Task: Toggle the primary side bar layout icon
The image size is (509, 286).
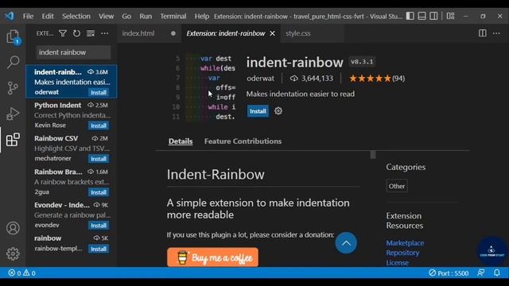Action: (410, 16)
